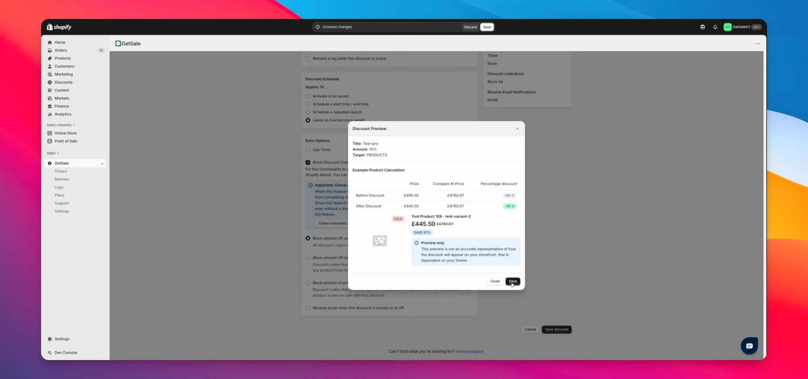Select the Block amount of products radio
The width and height of the screenshot is (808, 379).
pos(308,283)
